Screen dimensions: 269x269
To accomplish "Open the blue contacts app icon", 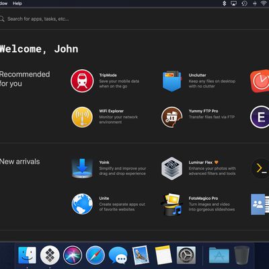I will click(260, 204).
